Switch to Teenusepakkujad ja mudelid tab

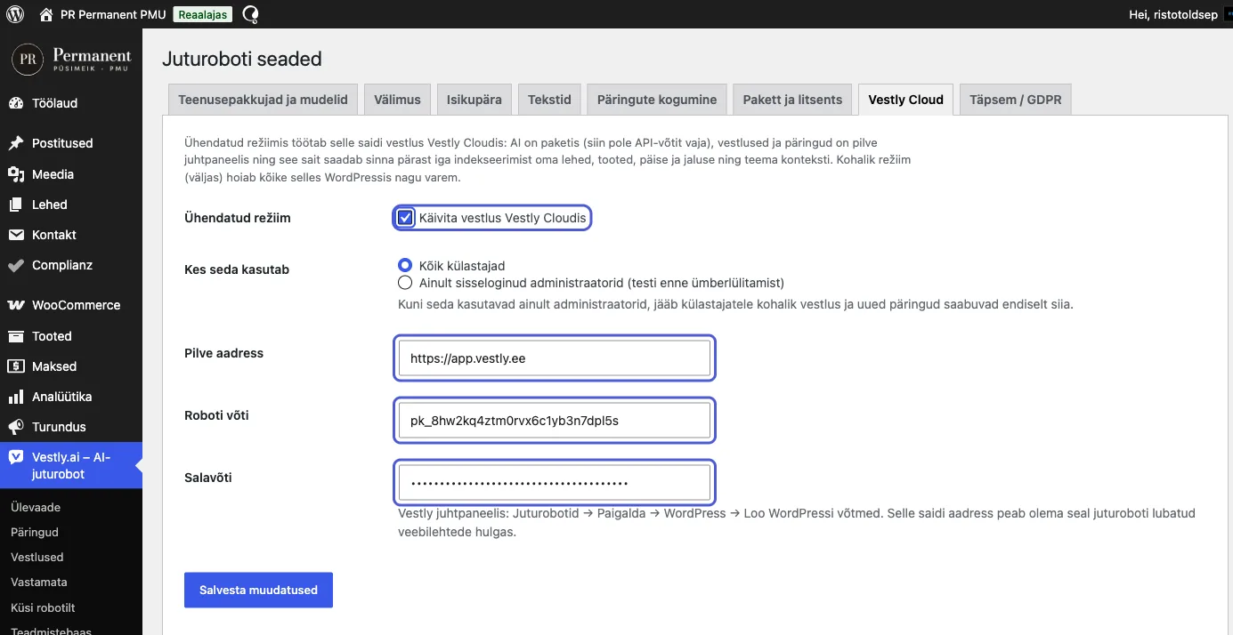(263, 100)
